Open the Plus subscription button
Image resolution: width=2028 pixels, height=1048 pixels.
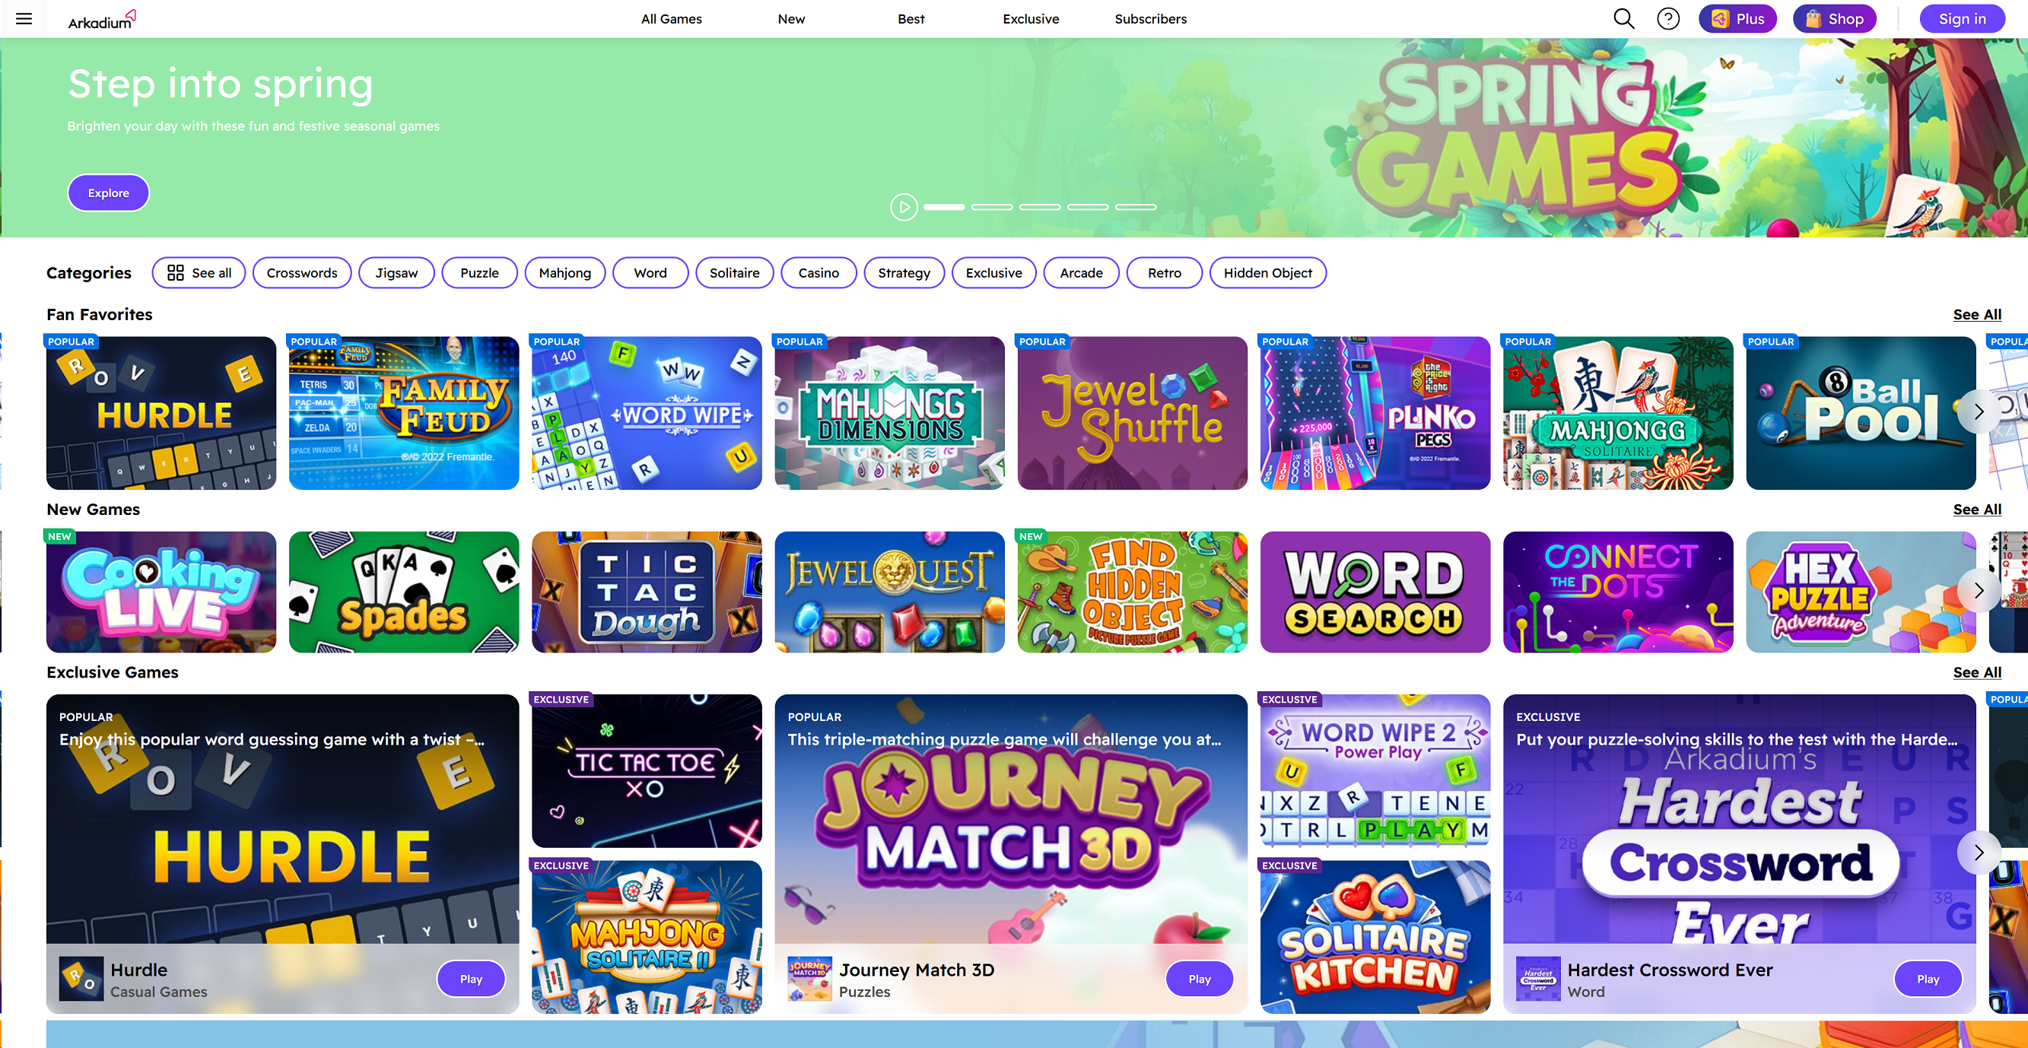(x=1737, y=19)
